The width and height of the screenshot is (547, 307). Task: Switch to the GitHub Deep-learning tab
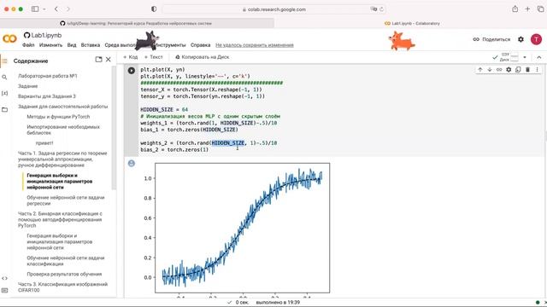tap(137, 23)
